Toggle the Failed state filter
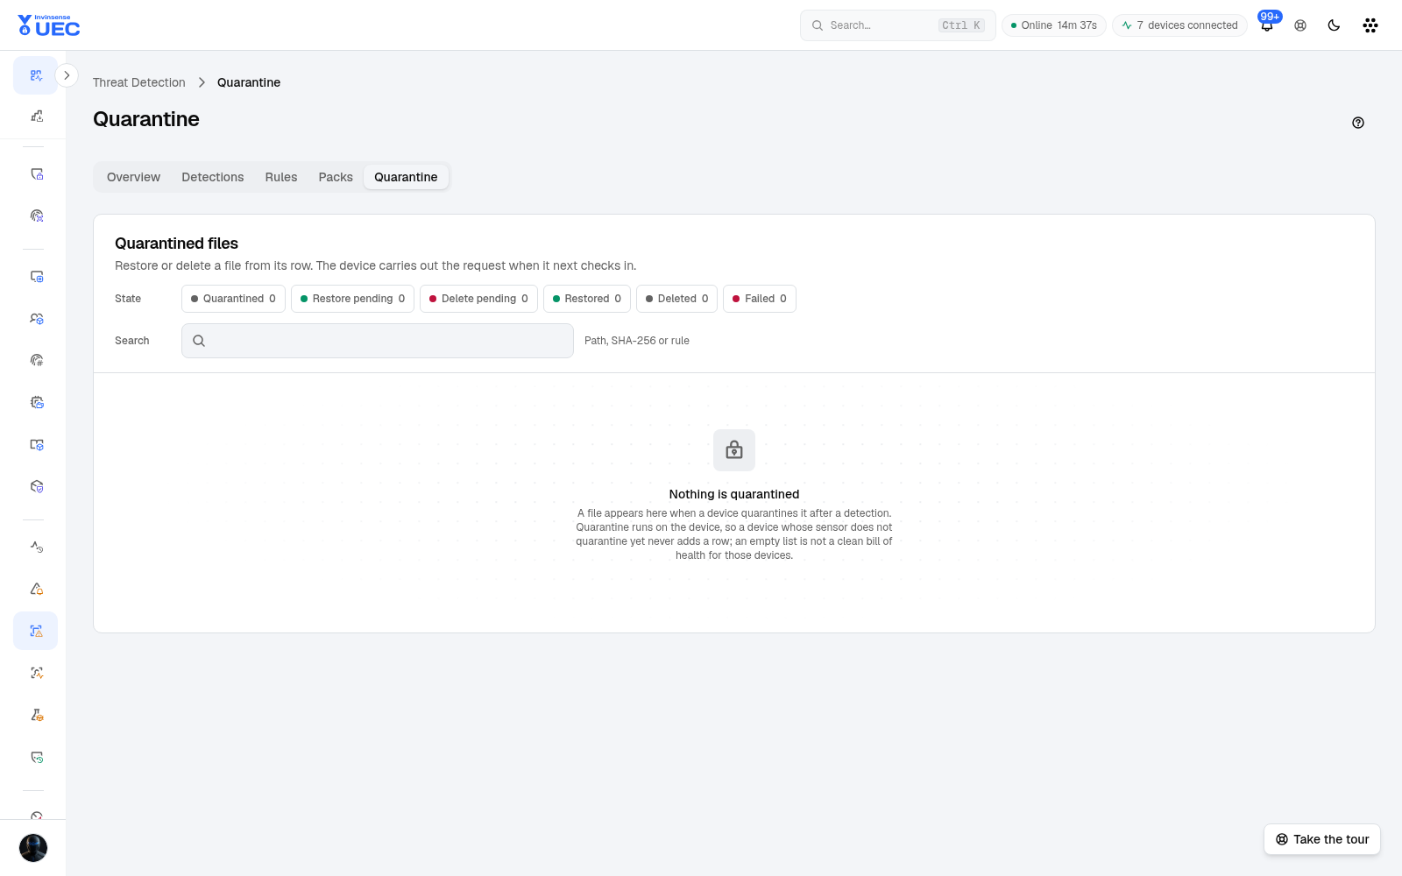Screen dimensions: 1402x876 pyautogui.click(x=760, y=299)
